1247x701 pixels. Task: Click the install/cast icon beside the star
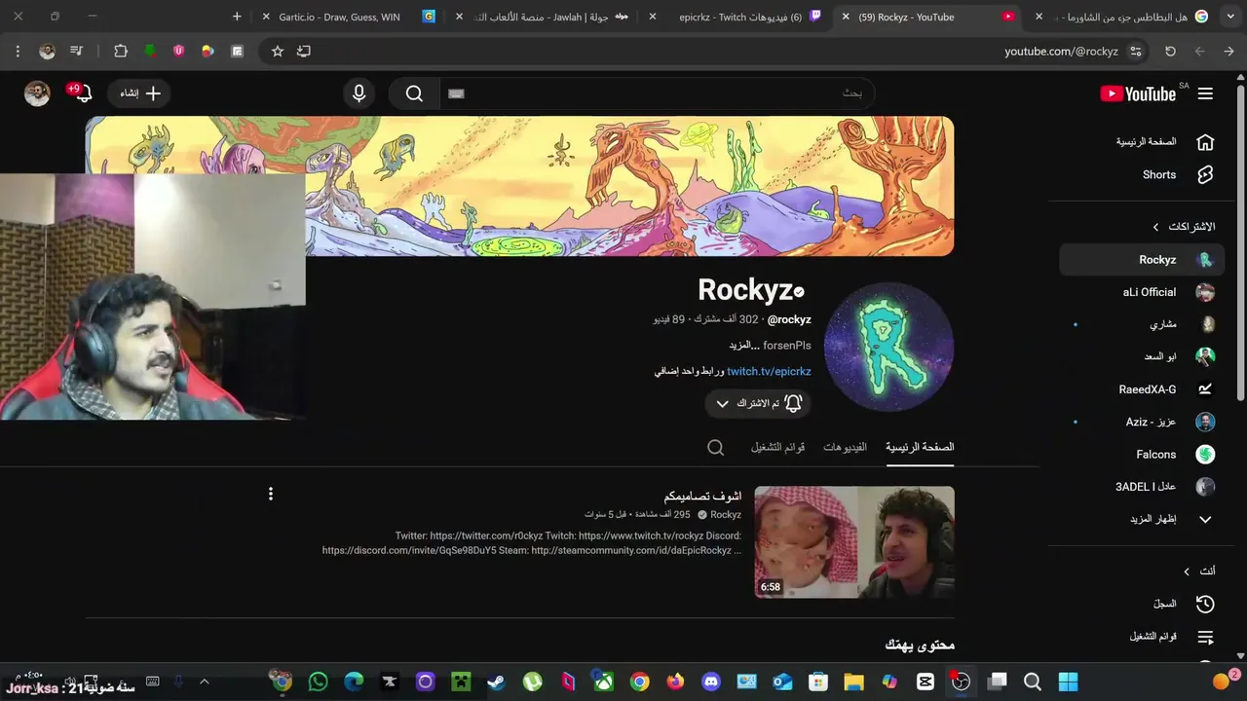[x=304, y=51]
